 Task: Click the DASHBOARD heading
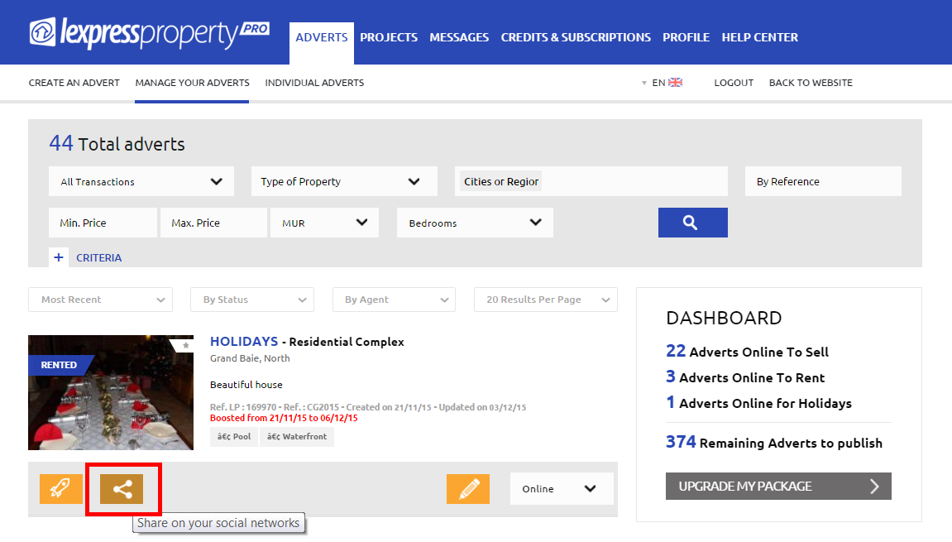724,318
